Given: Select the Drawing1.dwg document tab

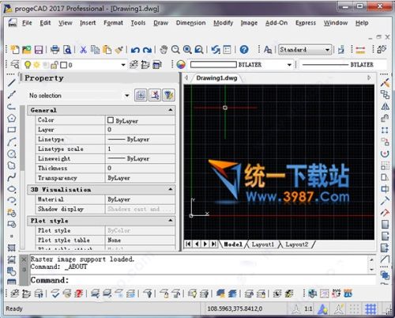Looking at the screenshot, I should point(216,78).
